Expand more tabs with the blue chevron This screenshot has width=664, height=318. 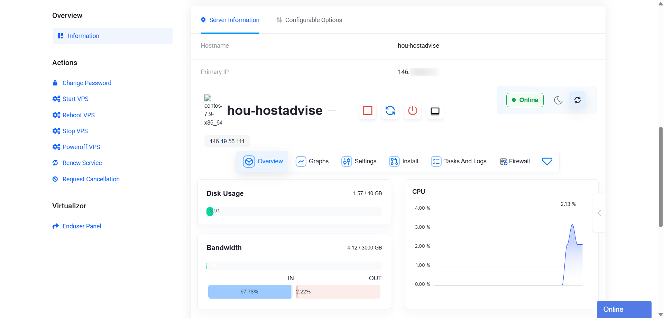coord(547,161)
